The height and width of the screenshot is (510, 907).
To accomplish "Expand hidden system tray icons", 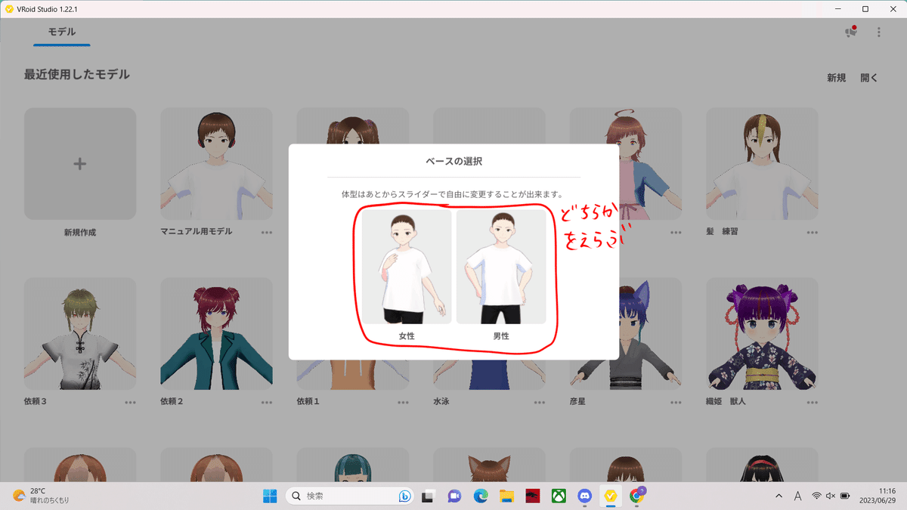I will pyautogui.click(x=778, y=496).
